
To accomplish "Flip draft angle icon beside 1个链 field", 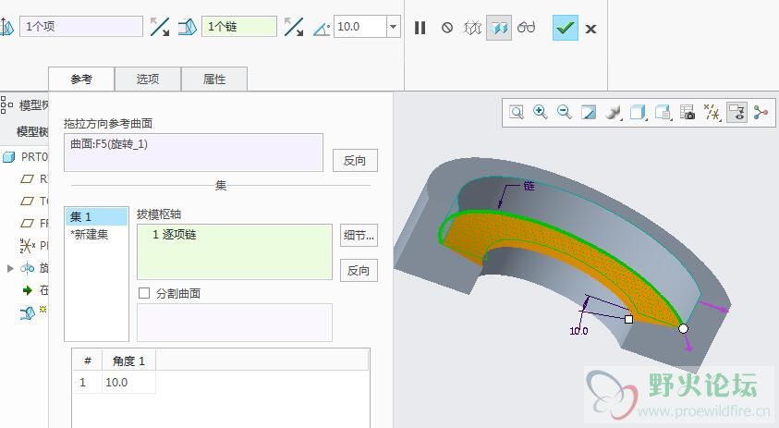I will (x=294, y=27).
